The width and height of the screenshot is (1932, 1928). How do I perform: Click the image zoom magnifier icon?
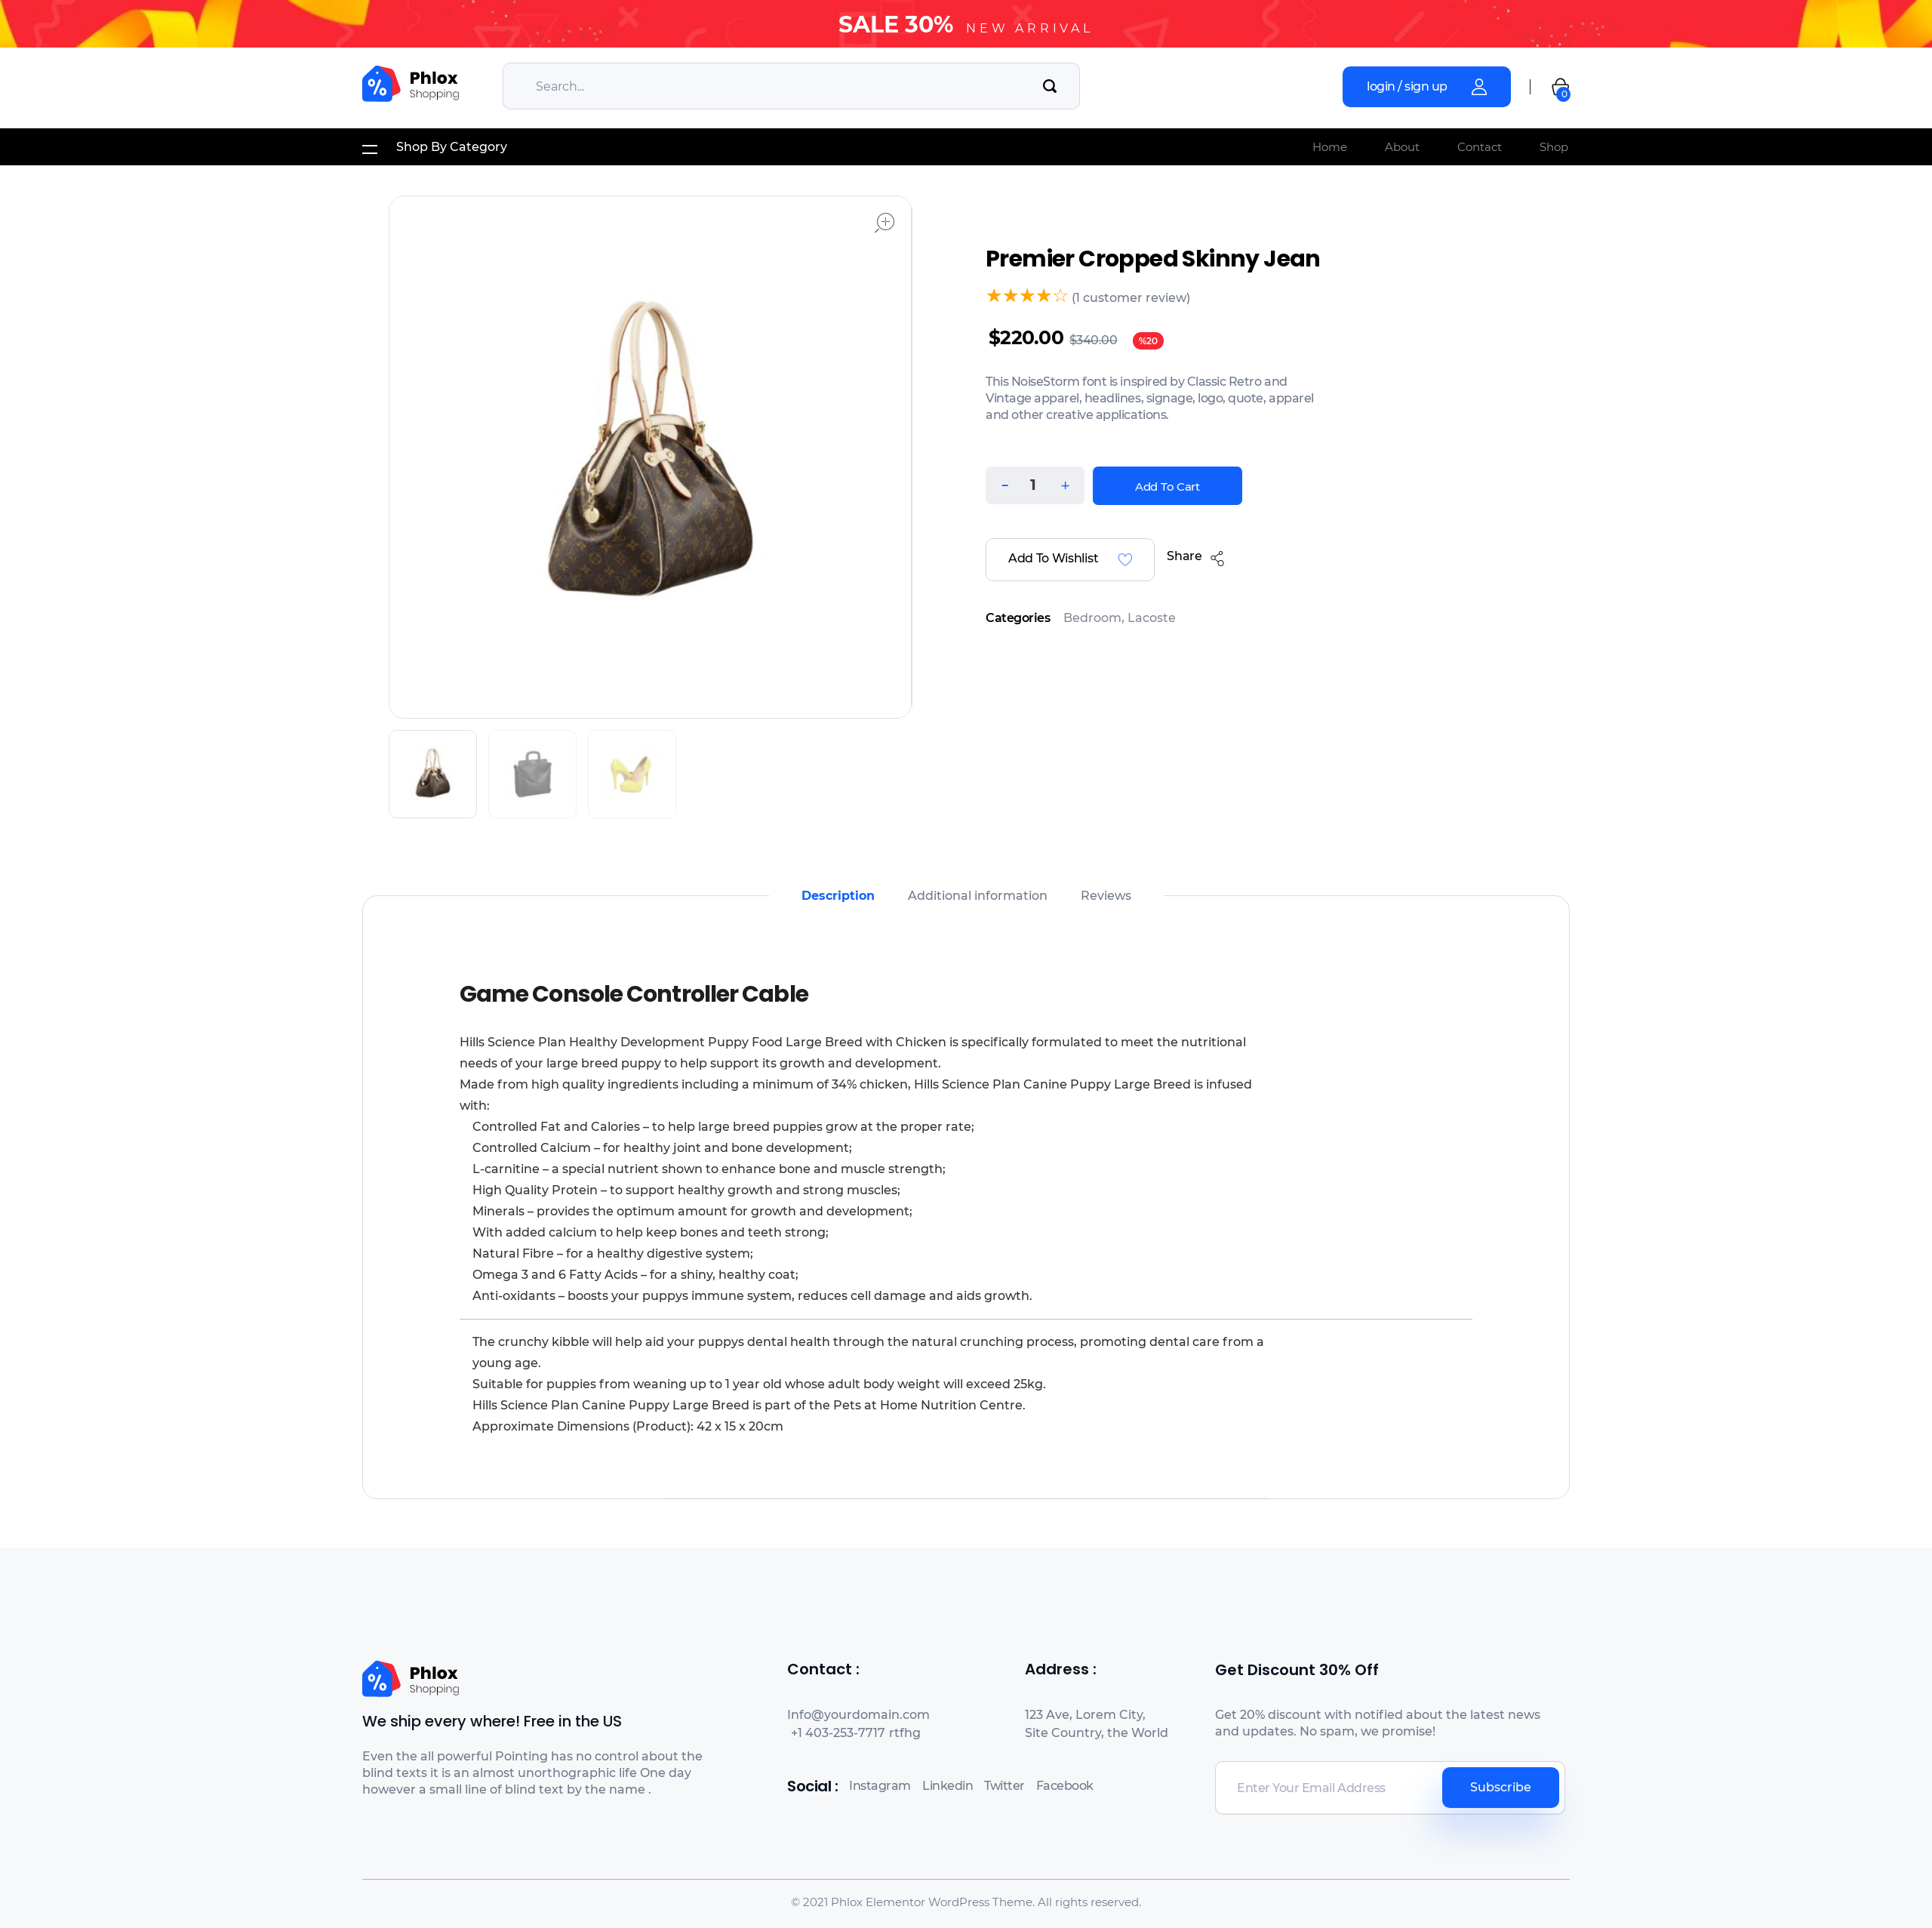tap(884, 222)
